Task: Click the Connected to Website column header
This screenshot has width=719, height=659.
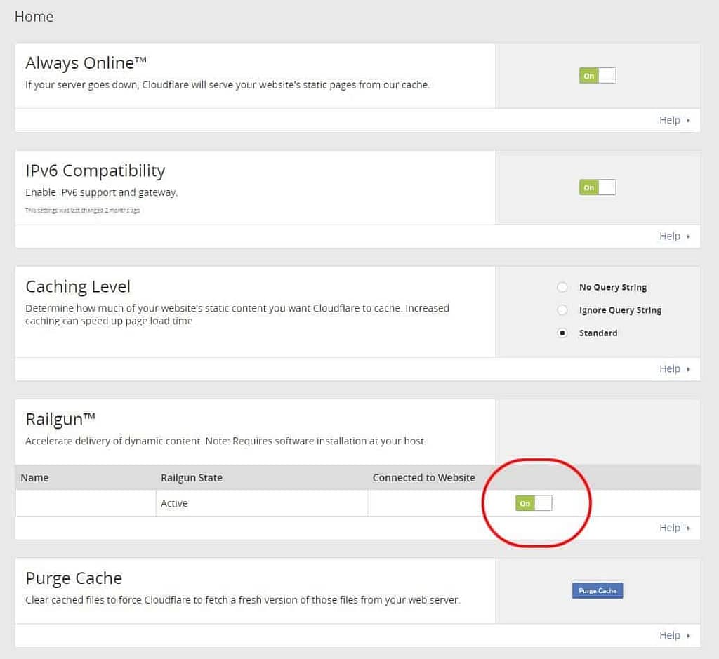Action: coord(423,477)
